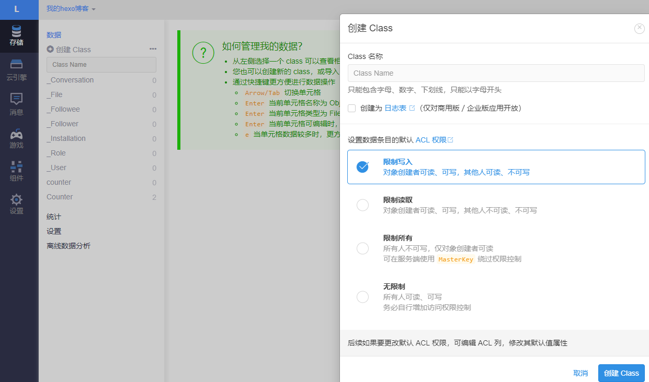Open the 存储 storage sidebar icon
This screenshot has width=649, height=382.
(16, 31)
